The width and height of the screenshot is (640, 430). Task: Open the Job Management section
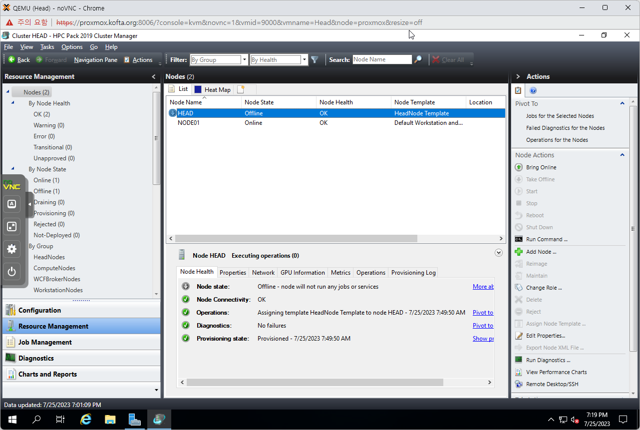coord(45,342)
